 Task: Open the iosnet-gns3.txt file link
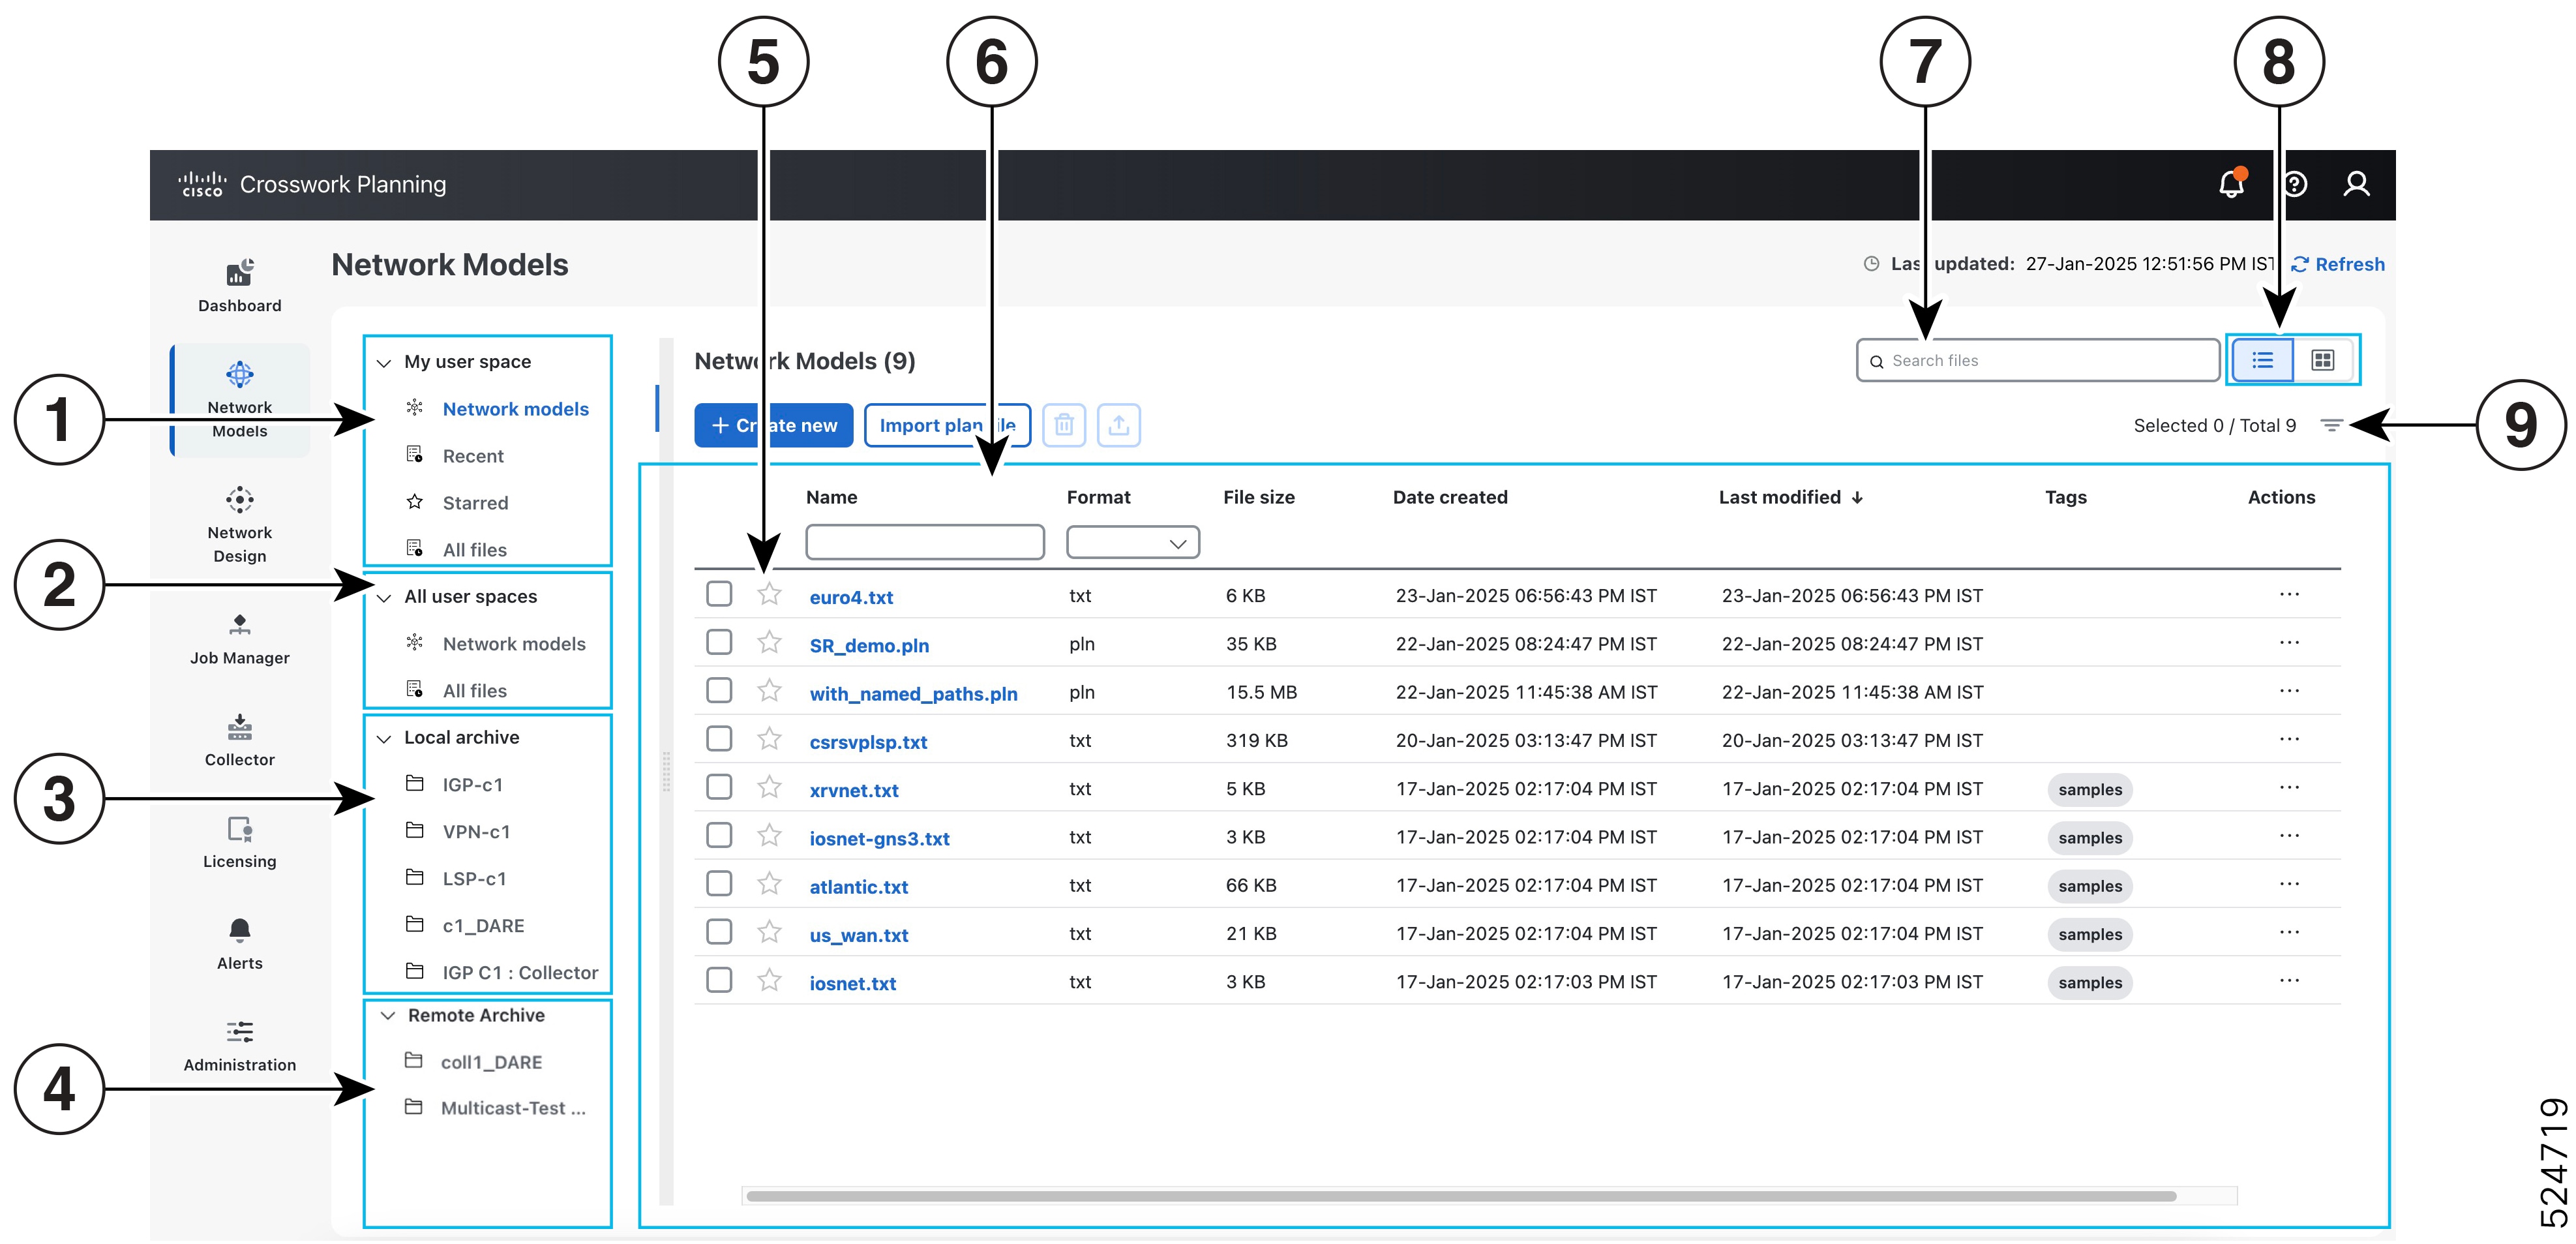(879, 838)
